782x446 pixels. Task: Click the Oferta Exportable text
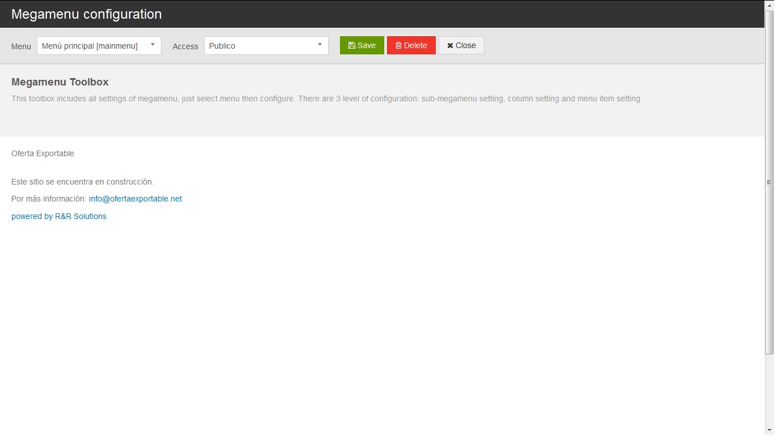(x=42, y=153)
